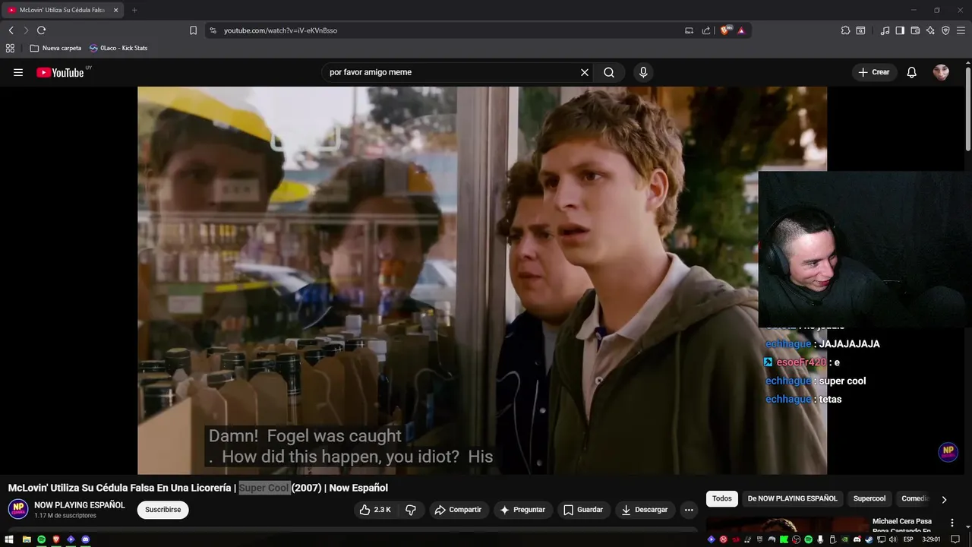Open File Explorer from taskbar

pos(26,539)
